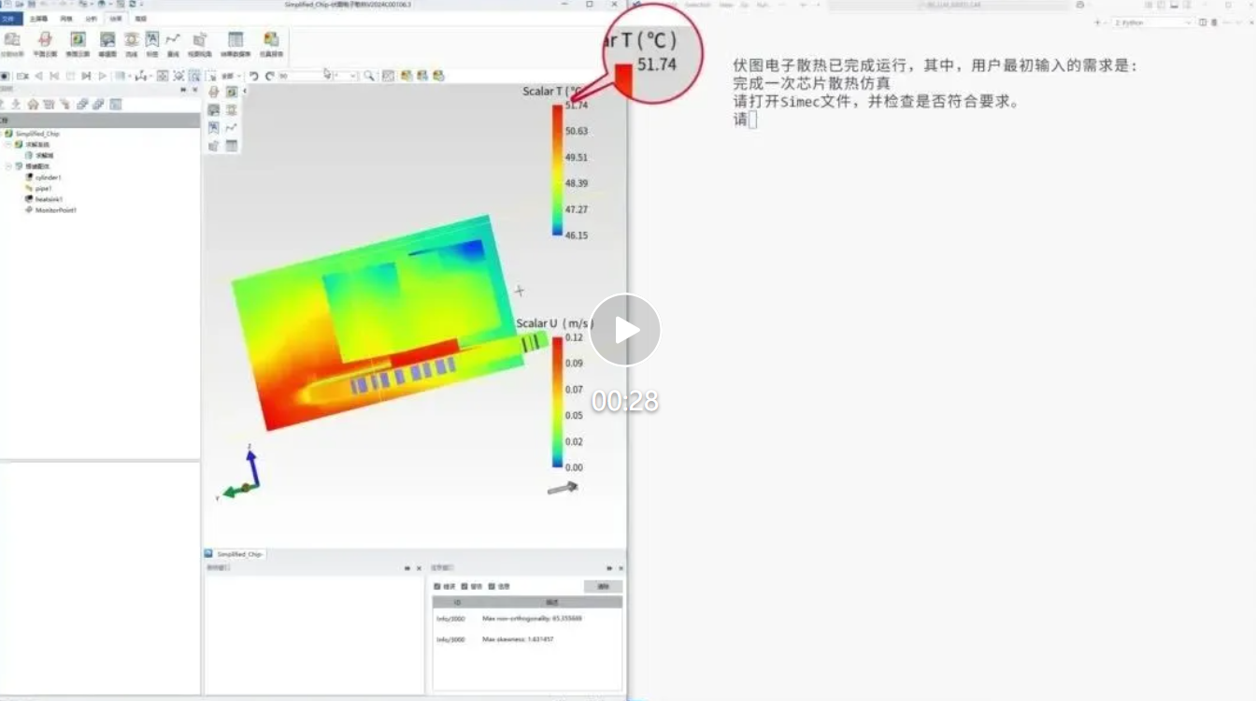The height and width of the screenshot is (701, 1256).
Task: Toggle the second message filter checkbox
Action: [464, 586]
